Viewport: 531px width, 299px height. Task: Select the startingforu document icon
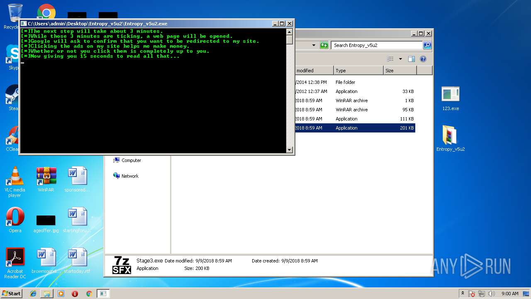pyautogui.click(x=77, y=220)
